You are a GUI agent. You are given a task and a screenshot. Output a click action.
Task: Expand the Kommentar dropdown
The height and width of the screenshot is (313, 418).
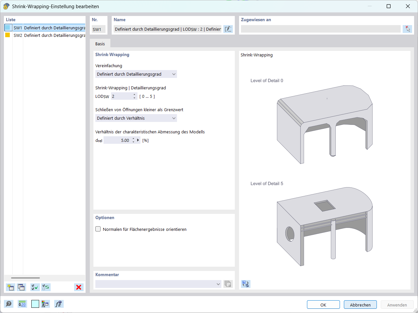[218, 284]
